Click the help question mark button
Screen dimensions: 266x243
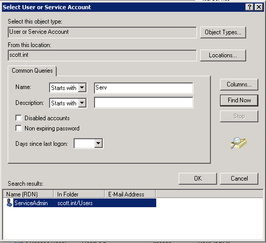(x=250, y=7)
